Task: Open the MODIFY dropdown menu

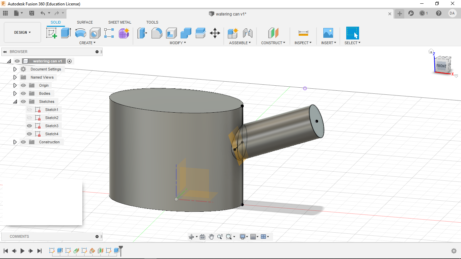Action: point(178,43)
